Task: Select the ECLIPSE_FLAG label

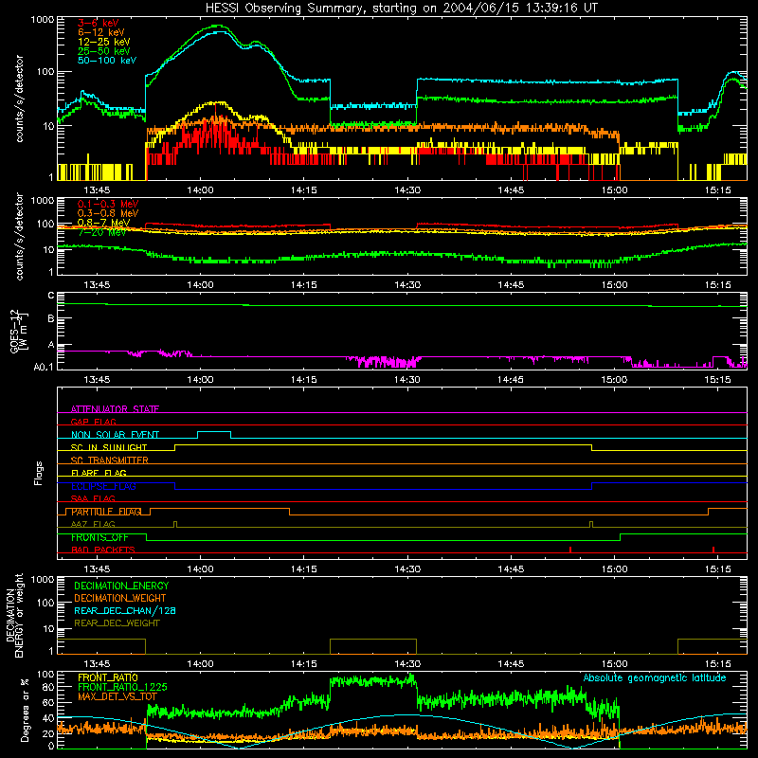Action: [103, 486]
